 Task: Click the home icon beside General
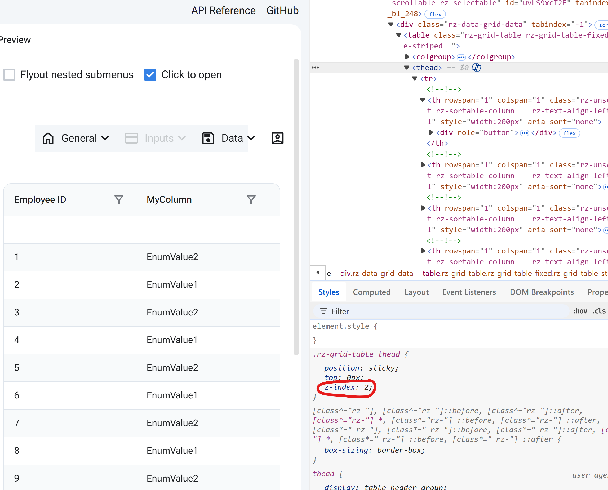(48, 138)
